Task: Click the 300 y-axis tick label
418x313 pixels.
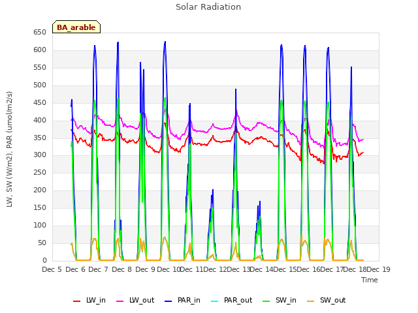Action: (x=40, y=155)
